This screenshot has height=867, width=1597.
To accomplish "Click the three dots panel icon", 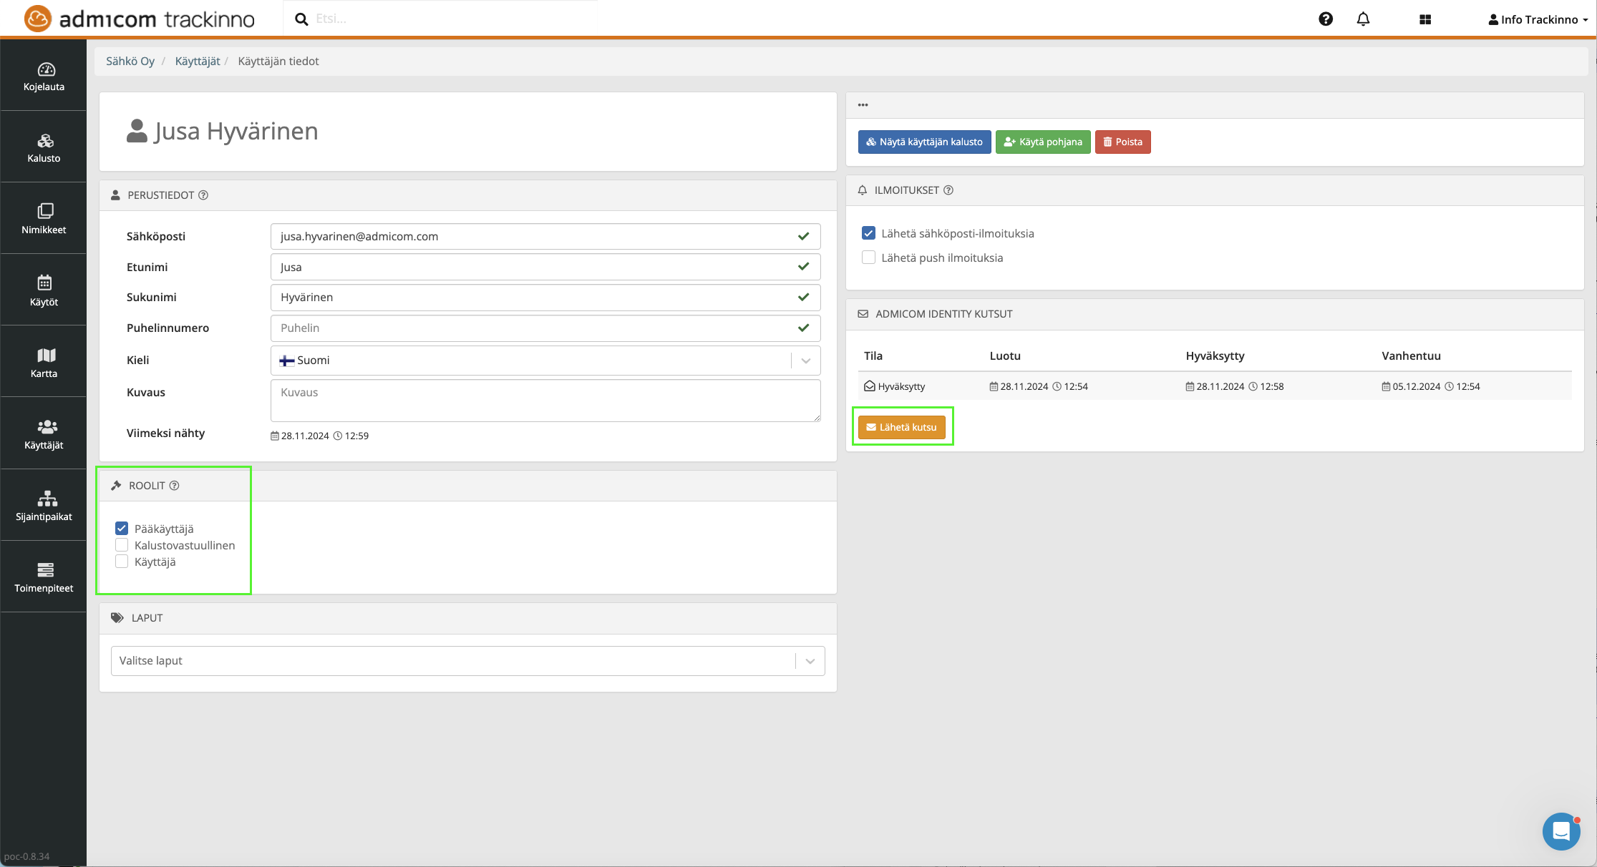I will tap(863, 105).
